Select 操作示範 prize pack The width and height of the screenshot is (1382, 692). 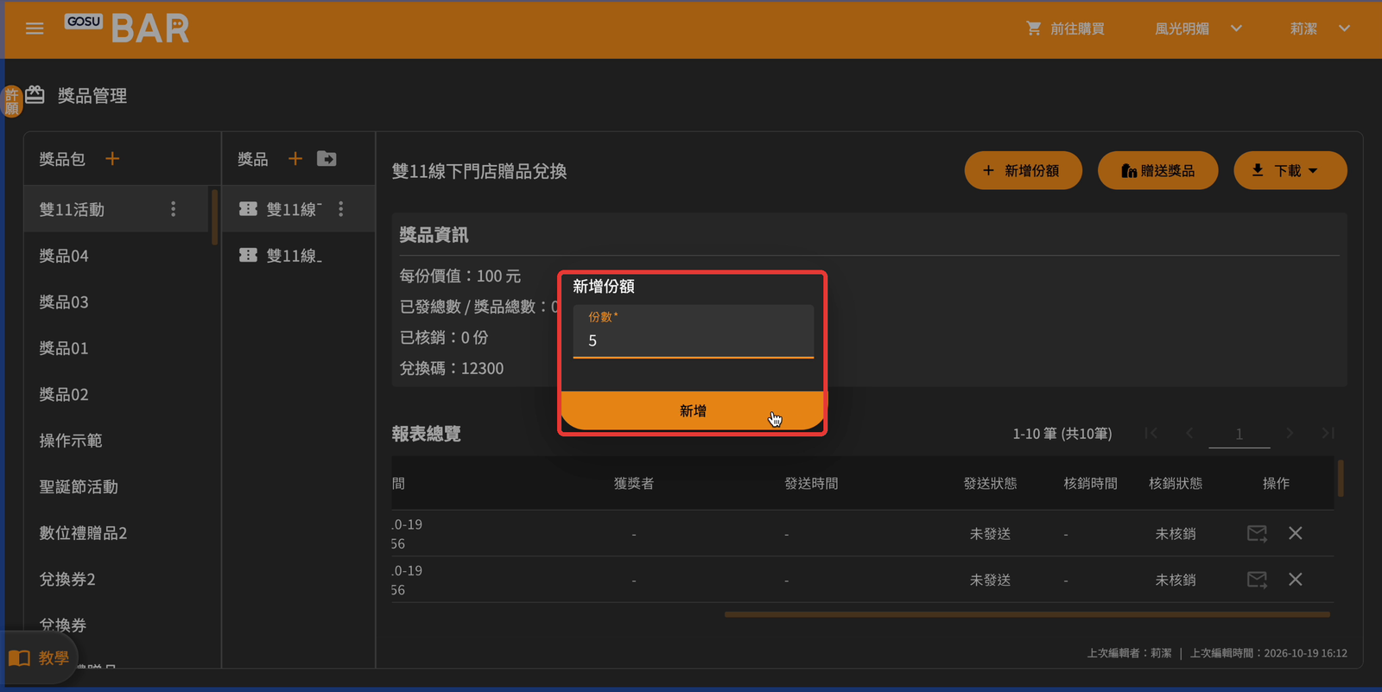click(x=117, y=441)
